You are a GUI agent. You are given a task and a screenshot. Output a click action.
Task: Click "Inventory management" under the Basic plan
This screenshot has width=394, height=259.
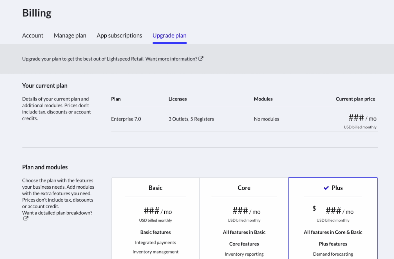coord(155,252)
